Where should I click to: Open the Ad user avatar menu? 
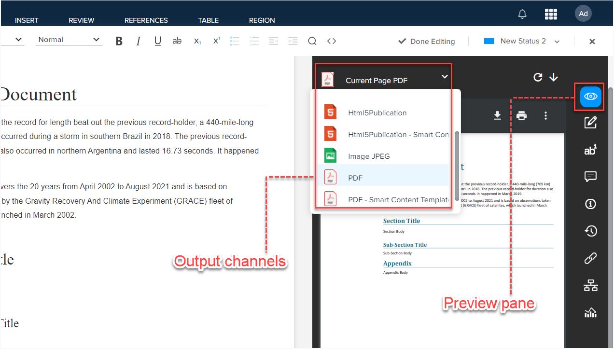coord(583,14)
